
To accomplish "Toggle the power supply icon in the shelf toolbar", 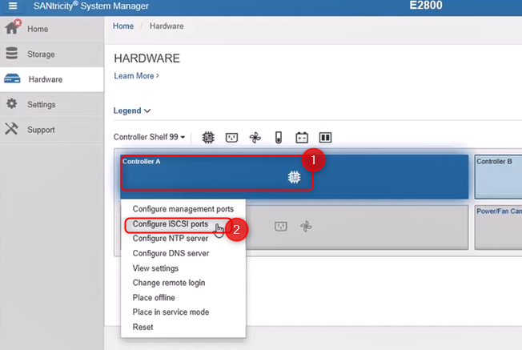I will (231, 137).
